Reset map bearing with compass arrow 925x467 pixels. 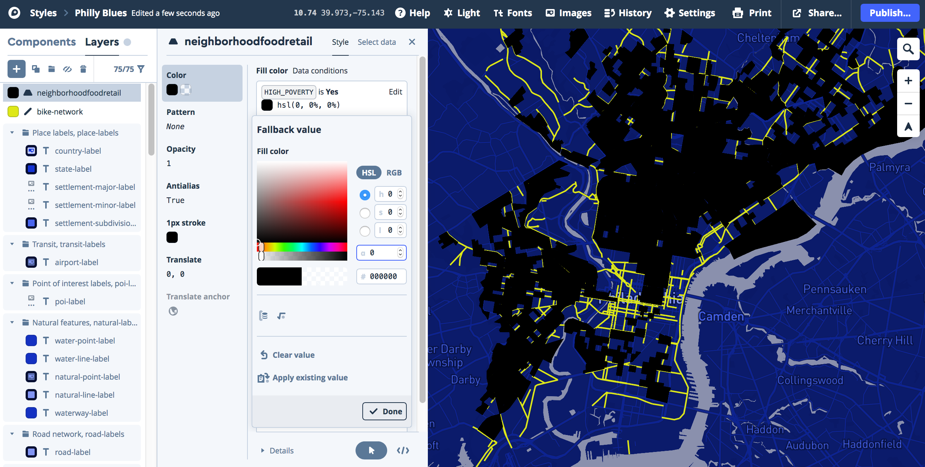[x=908, y=127]
